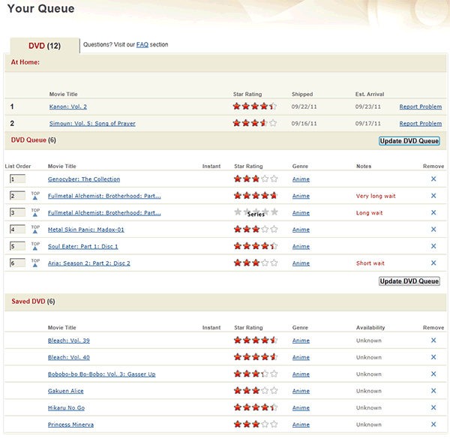Rate Princess Minerva using stars
Image resolution: width=450 pixels, height=439 pixels.
[x=256, y=424]
